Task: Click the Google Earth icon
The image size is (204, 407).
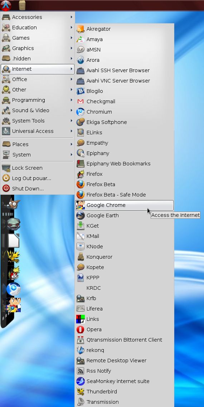Action: pyautogui.click(x=81, y=215)
